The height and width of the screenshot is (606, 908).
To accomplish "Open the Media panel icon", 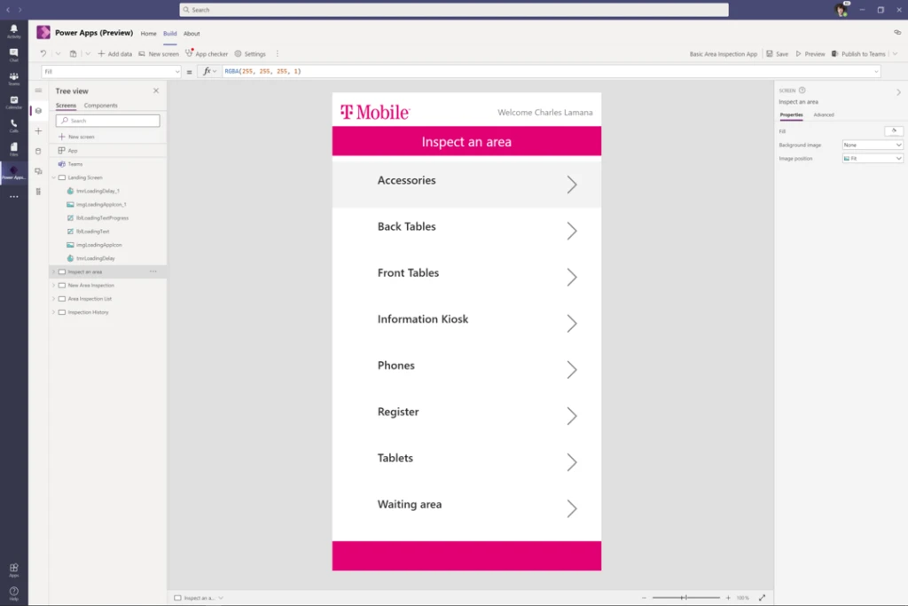I will [37, 170].
